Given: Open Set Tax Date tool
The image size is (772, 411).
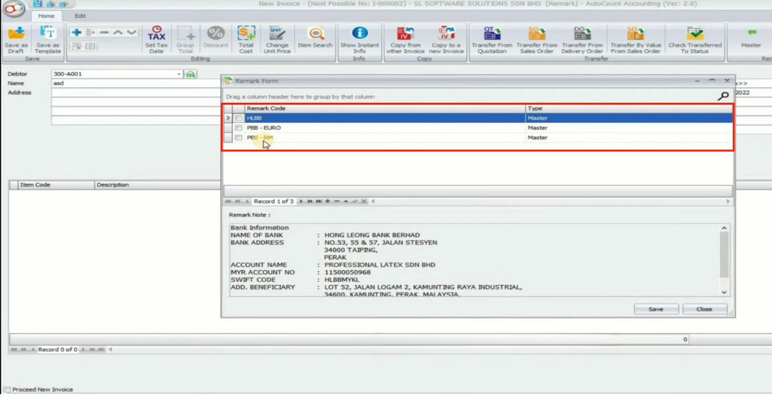Looking at the screenshot, I should 156,35.
